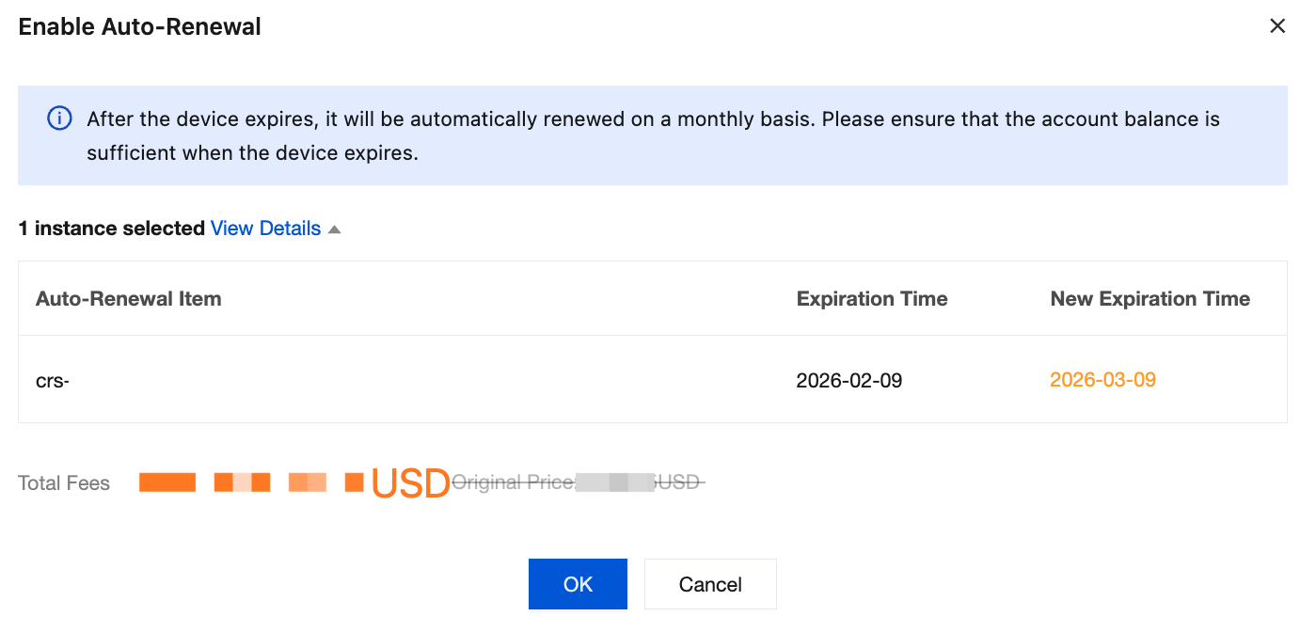Click the Enable Auto-Renewal dialog title
The image size is (1300, 632).
[x=140, y=27]
